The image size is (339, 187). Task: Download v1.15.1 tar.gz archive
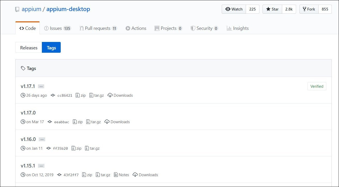tap(103, 175)
